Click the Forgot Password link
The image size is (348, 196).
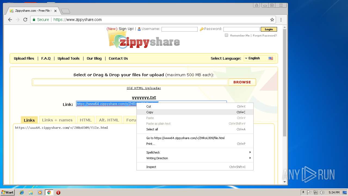265,36
